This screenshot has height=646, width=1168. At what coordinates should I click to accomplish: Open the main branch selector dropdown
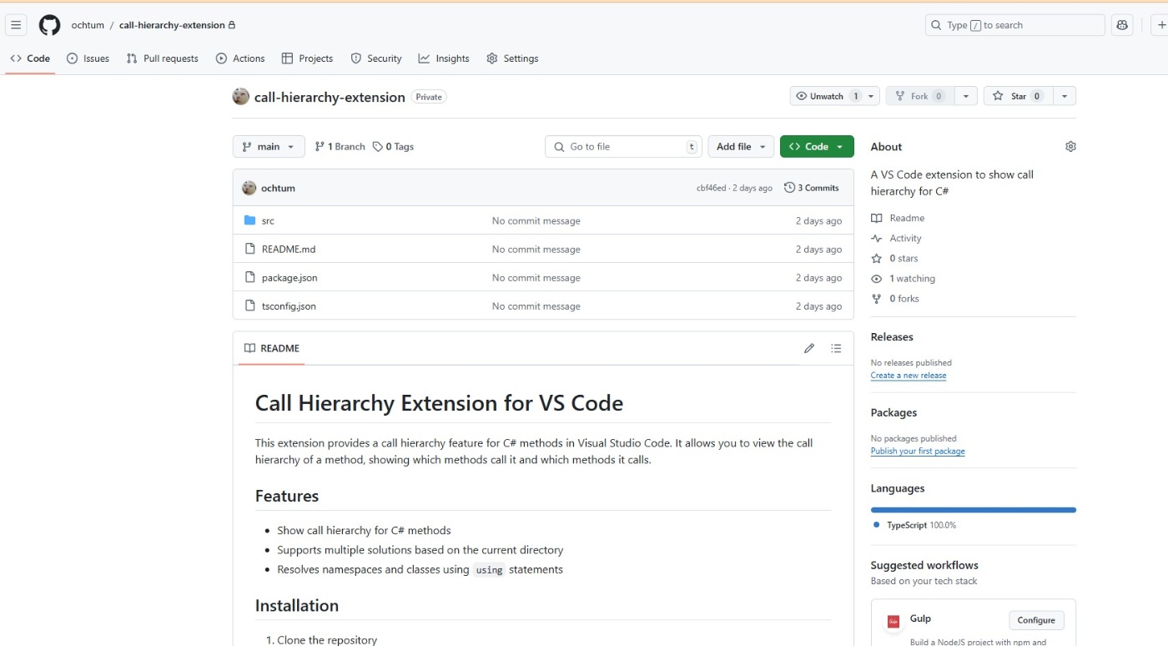[x=269, y=147]
